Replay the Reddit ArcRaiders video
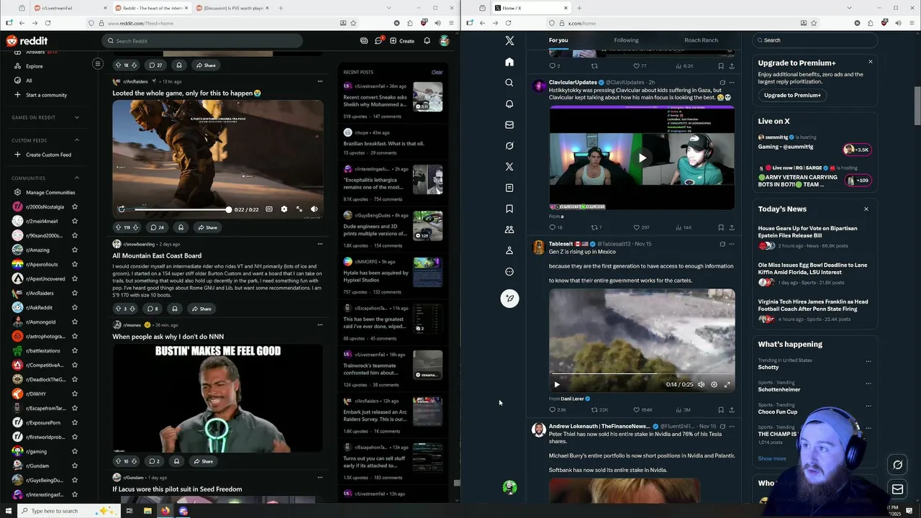 click(x=122, y=209)
